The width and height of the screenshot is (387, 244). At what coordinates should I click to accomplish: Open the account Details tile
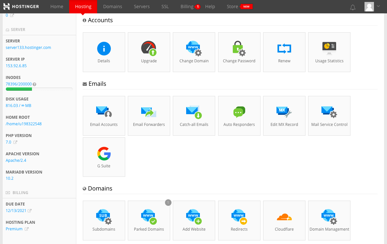tap(104, 52)
